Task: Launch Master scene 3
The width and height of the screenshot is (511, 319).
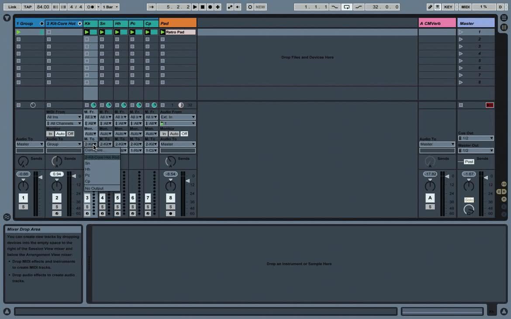Action: (x=460, y=46)
